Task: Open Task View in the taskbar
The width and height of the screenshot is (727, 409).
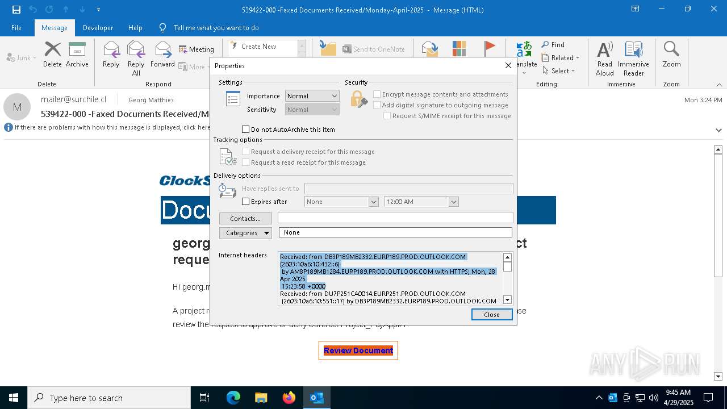Action: [x=204, y=398]
